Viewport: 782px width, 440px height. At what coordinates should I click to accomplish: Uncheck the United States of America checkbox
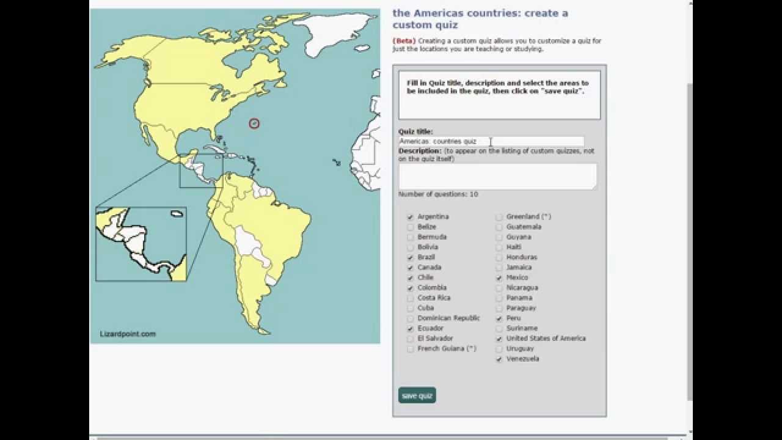pyautogui.click(x=499, y=339)
